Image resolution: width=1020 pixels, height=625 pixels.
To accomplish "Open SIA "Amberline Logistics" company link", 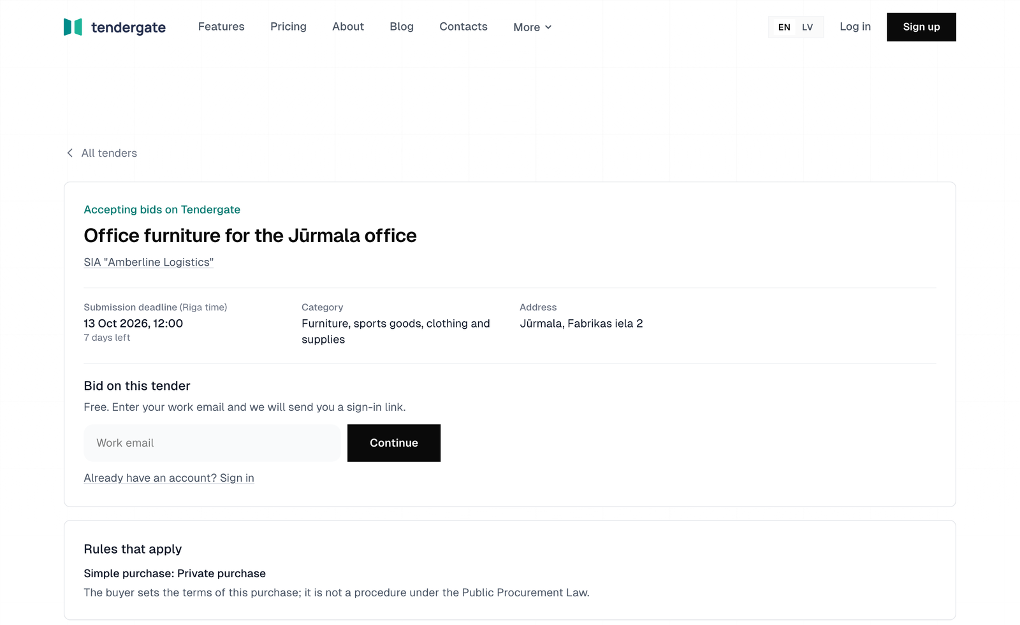I will pos(149,262).
